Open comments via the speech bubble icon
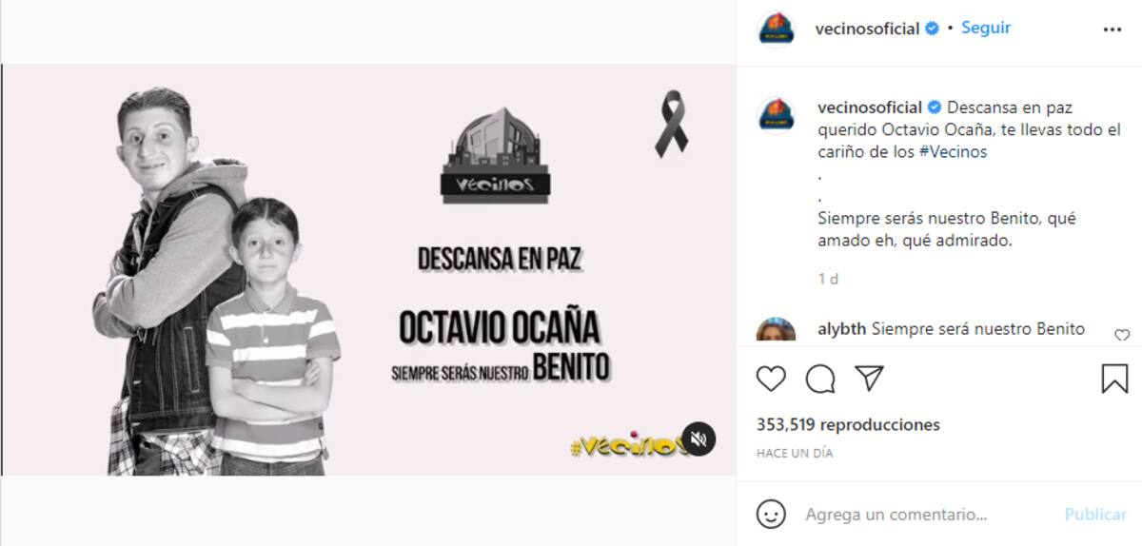The width and height of the screenshot is (1142, 546). tap(820, 380)
